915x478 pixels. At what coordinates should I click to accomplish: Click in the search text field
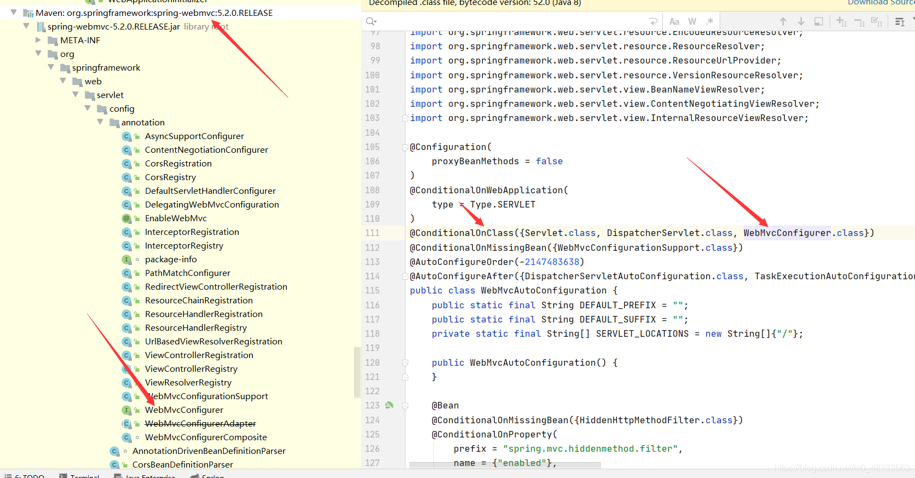(x=512, y=21)
